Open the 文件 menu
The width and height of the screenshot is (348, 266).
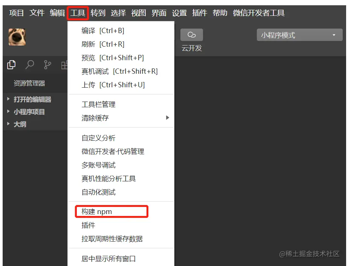point(37,13)
